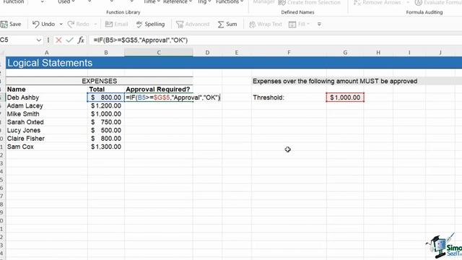Click the Logical Statements title cell
The width and height of the screenshot is (462, 260).
[50, 63]
